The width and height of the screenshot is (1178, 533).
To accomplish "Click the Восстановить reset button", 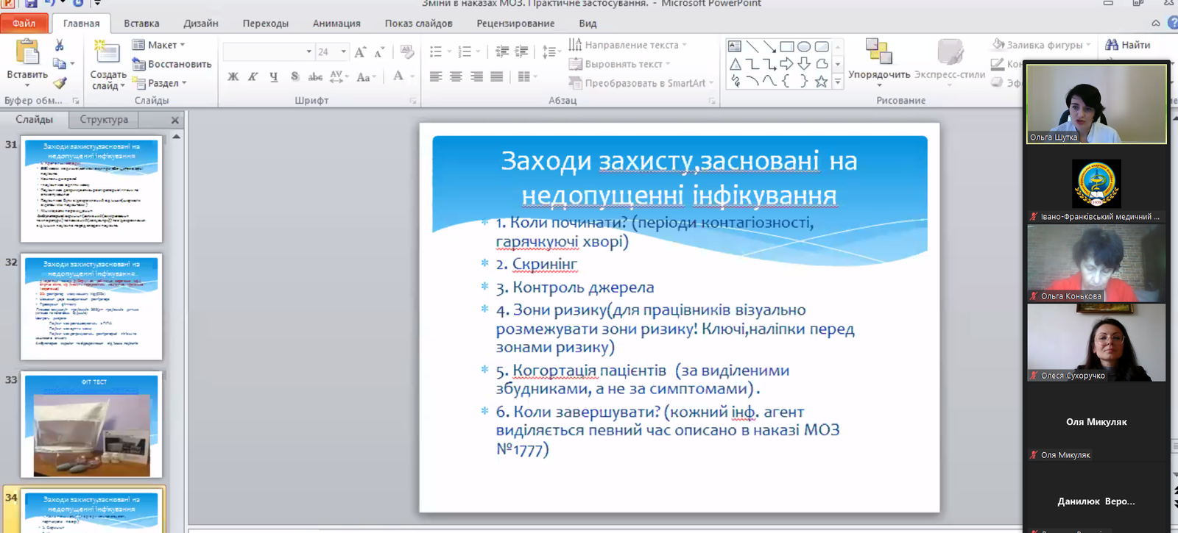I will (172, 64).
